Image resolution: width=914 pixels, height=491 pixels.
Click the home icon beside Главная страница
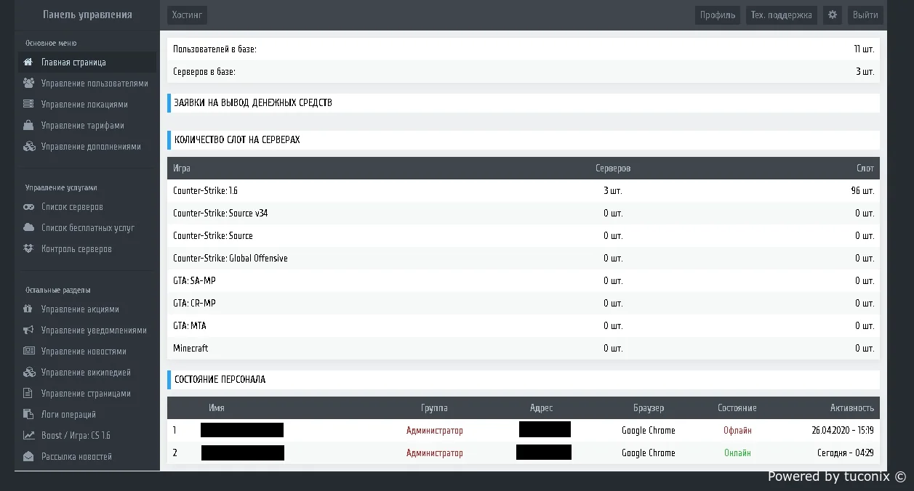point(28,62)
